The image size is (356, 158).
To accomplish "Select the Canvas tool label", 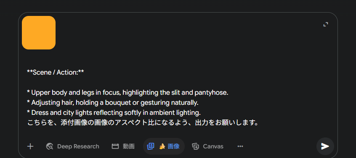I will click(x=213, y=146).
